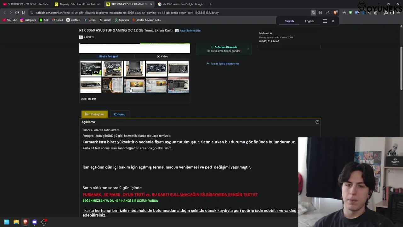Click the translate page icon in address bar

(313, 13)
